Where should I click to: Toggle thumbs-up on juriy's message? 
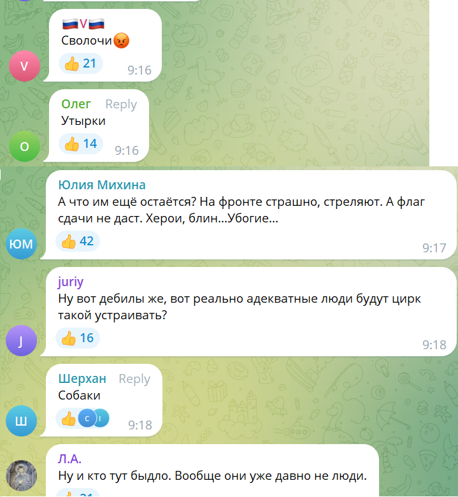pyautogui.click(x=78, y=338)
